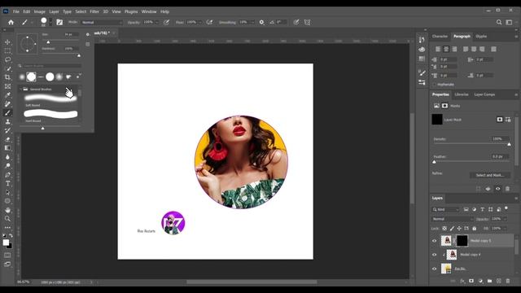521x293 pixels.
Task: Open the layer Opacity dropdown arrow
Action: coord(505,219)
